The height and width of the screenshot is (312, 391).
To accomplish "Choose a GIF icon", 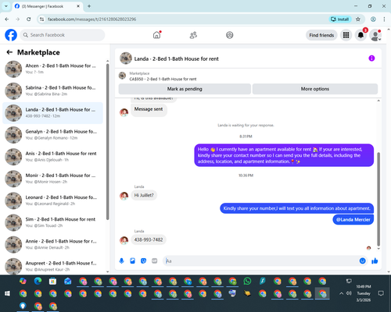I will 155,261.
